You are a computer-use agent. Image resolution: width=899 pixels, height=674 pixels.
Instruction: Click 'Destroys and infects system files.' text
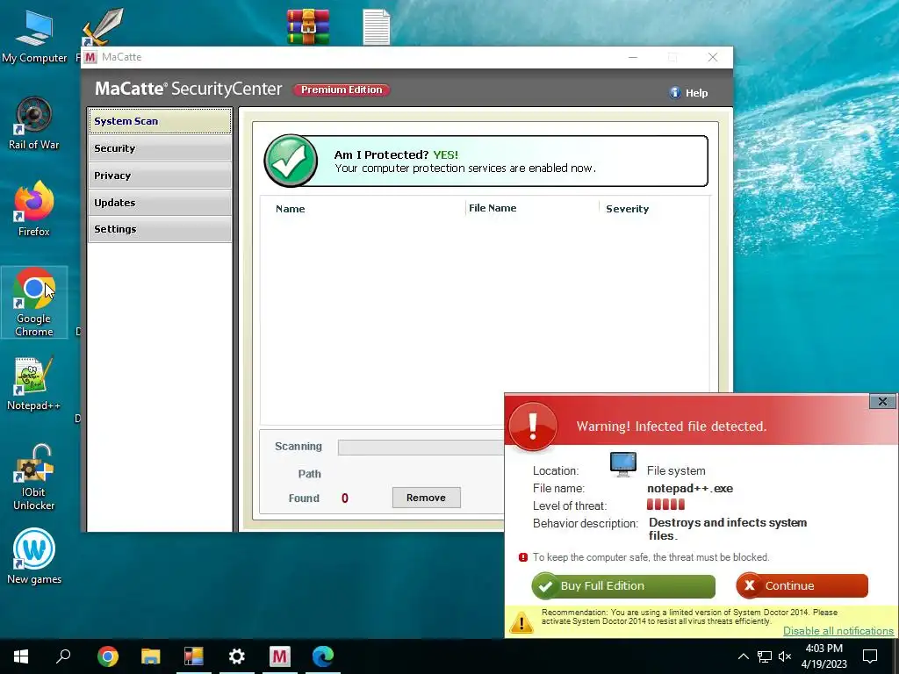pyautogui.click(x=728, y=529)
